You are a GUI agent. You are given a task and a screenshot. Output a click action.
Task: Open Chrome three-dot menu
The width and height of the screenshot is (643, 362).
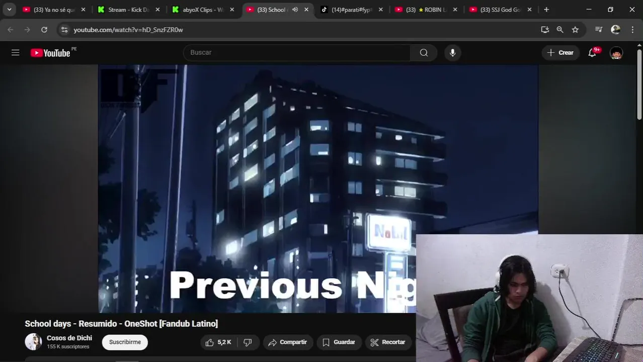pyautogui.click(x=632, y=30)
